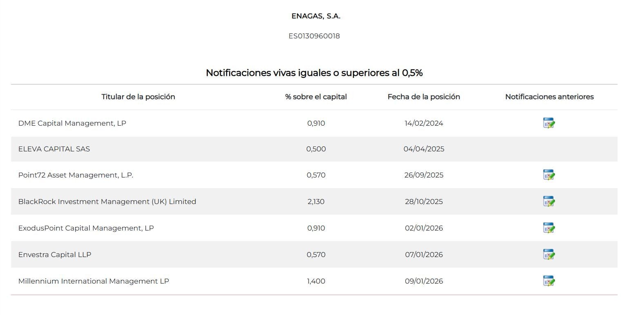Click the 'Notificaciones anteriores' column header
The image size is (629, 315).
click(x=549, y=97)
